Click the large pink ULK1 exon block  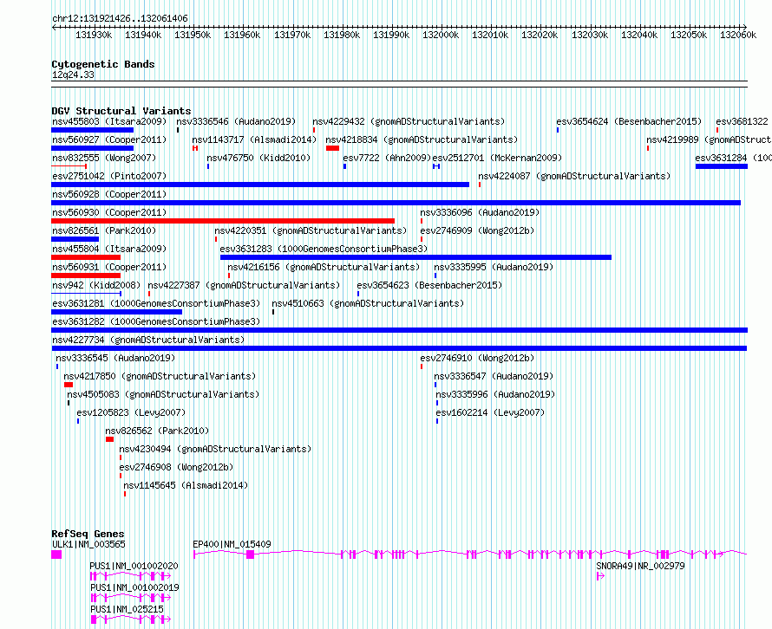click(x=56, y=554)
